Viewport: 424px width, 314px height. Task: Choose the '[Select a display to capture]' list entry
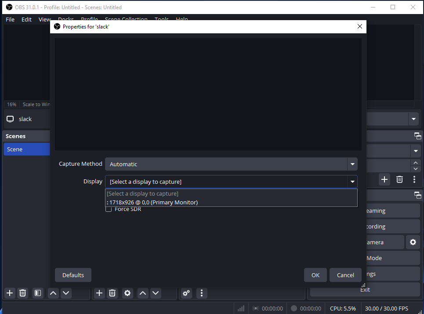click(231, 193)
